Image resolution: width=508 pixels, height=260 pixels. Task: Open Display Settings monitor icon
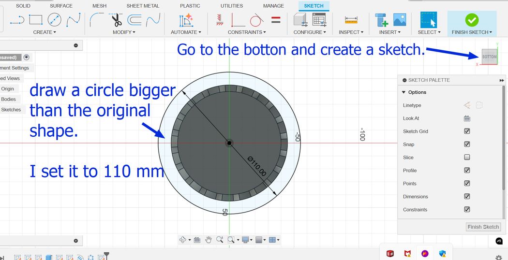[245, 240]
